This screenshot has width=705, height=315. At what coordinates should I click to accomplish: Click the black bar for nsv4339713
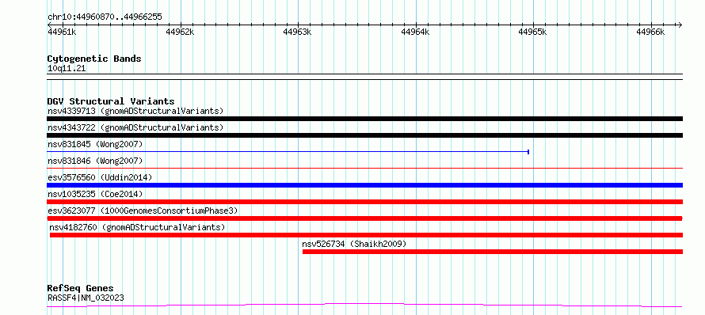[x=364, y=119]
